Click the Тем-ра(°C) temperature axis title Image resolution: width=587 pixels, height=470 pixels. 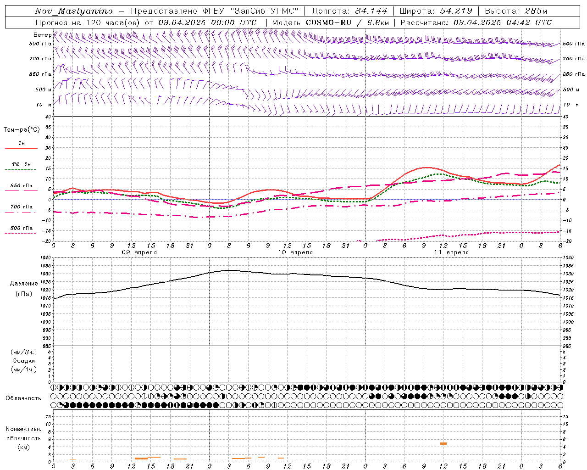pos(22,130)
